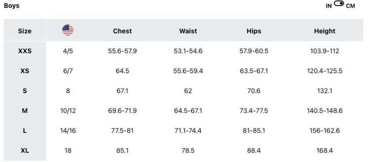Click the Hips column header

pos(254,31)
